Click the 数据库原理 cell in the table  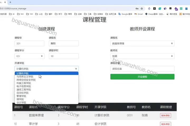tap(36, 115)
